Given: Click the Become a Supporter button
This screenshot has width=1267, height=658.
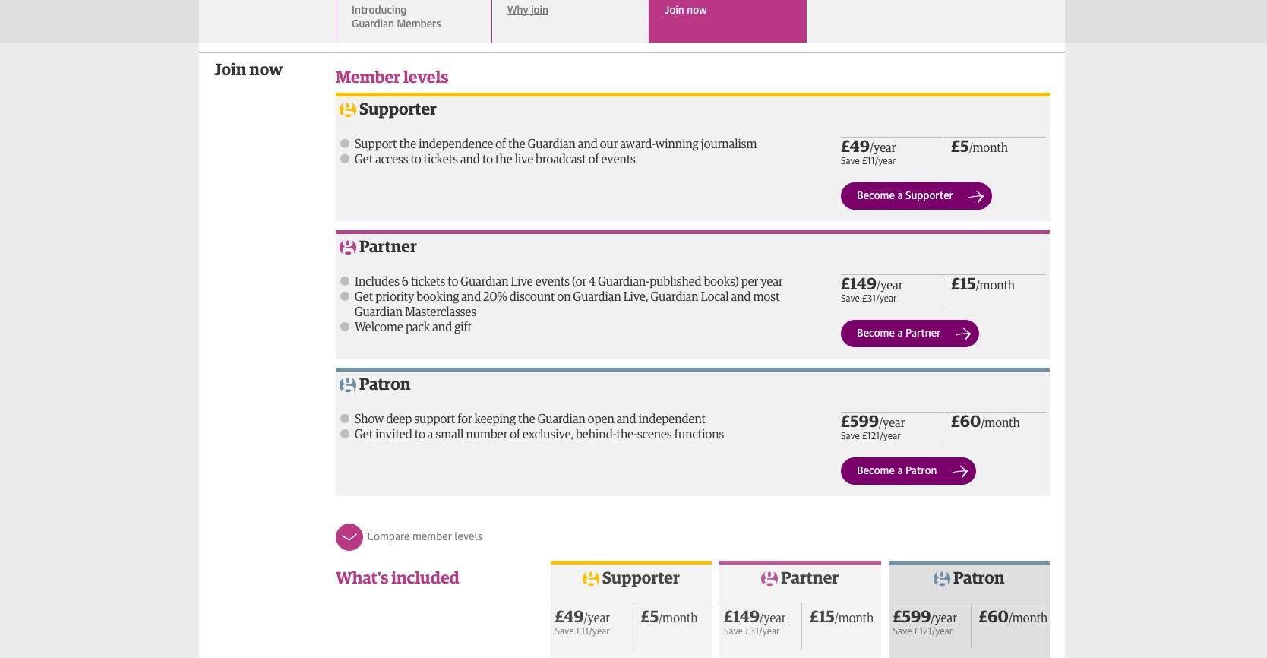Looking at the screenshot, I should [x=915, y=196].
